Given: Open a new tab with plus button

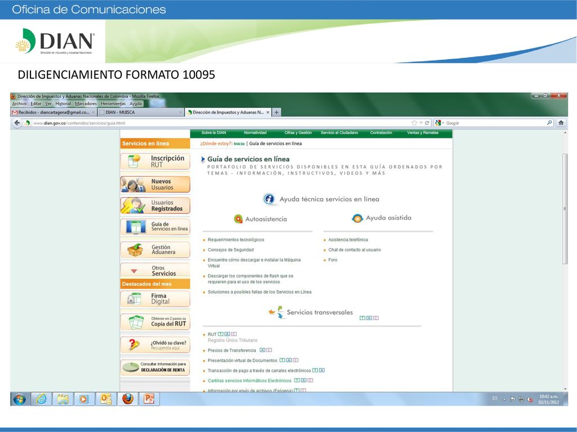Looking at the screenshot, I should point(276,112).
